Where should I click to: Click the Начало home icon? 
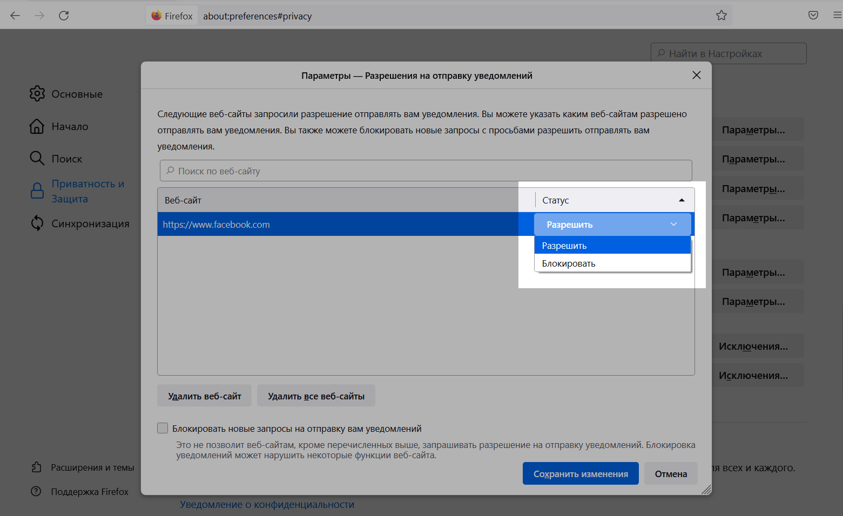point(37,126)
